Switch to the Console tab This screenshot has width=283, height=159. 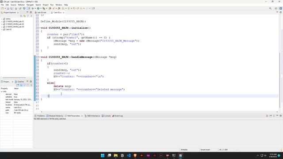pos(106,116)
